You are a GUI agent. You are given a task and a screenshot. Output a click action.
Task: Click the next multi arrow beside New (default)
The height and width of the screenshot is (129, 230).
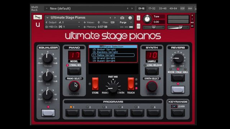[x=132, y=9]
